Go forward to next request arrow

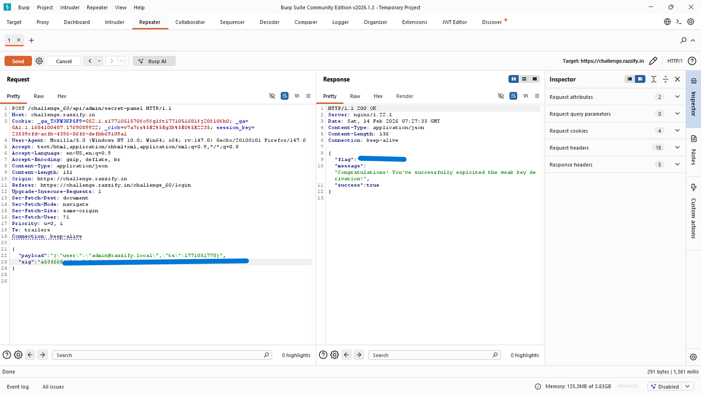tap(112, 61)
